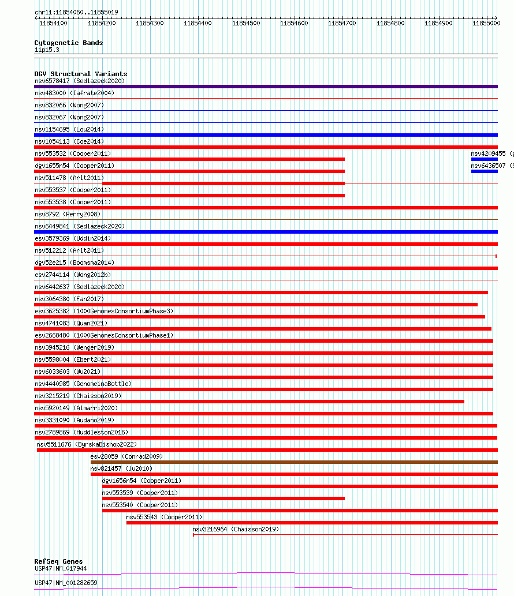Click the brown bar under esv28059

click(294, 462)
